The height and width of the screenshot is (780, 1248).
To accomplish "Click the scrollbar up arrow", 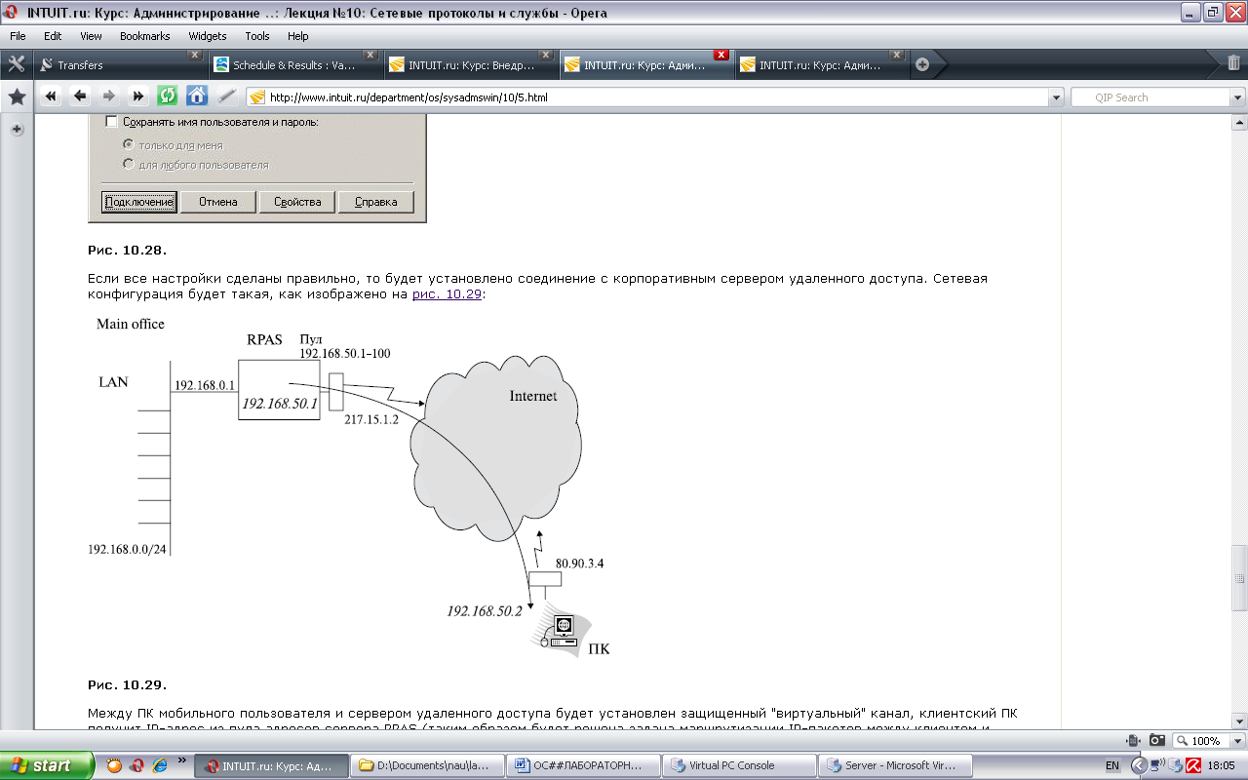I will pos(1239,124).
